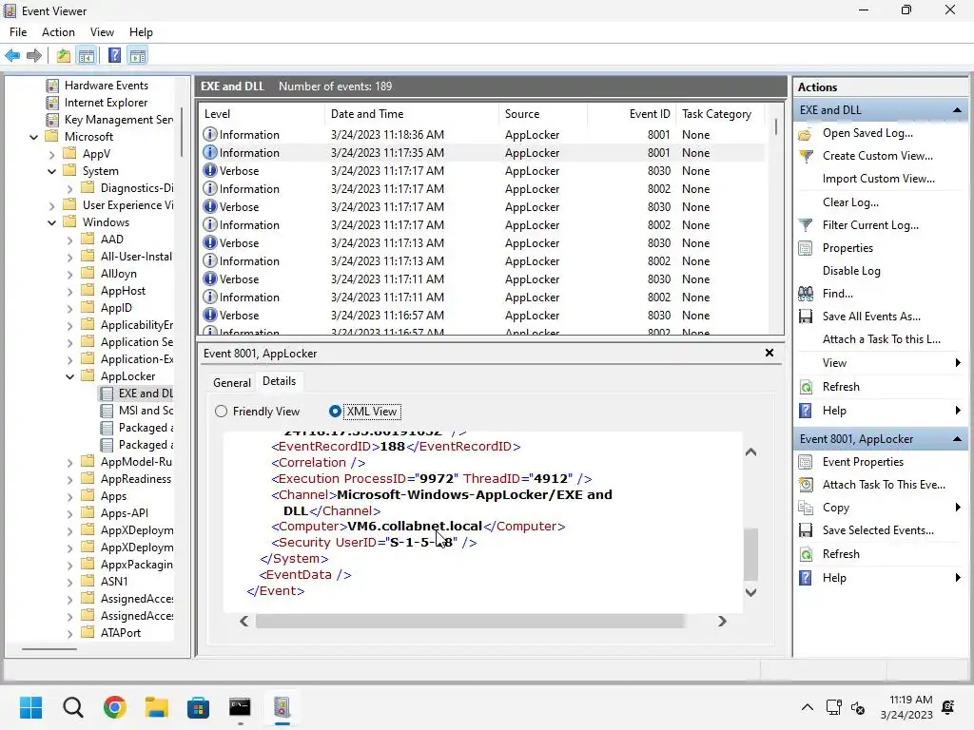Toggle the Show/Hide Console Tree toolbar icon
974x730 pixels.
click(x=87, y=56)
